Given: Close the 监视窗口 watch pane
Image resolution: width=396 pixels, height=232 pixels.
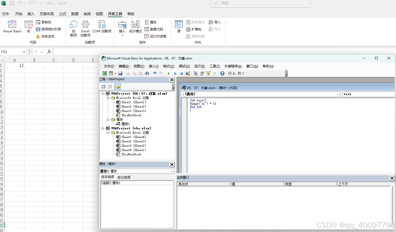Looking at the screenshot, I should coord(392,178).
